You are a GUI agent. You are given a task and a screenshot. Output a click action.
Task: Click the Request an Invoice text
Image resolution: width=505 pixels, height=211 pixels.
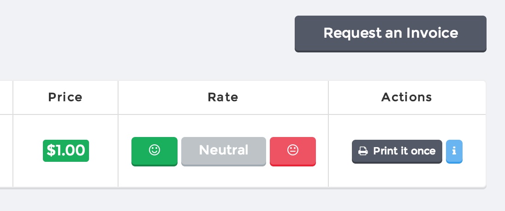click(x=391, y=33)
